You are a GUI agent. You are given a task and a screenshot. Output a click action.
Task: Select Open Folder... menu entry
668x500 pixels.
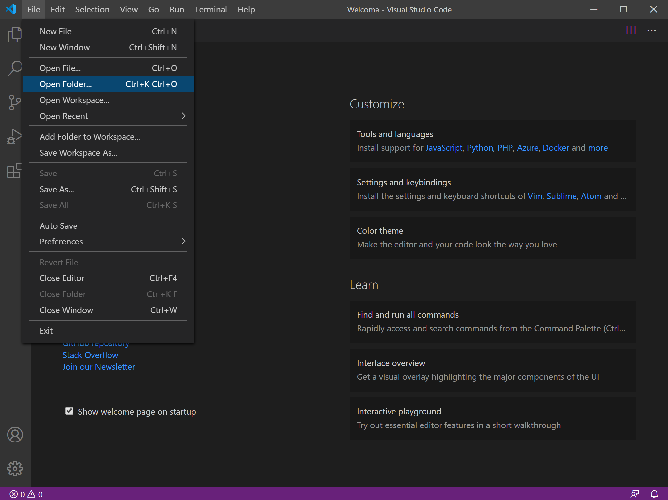click(108, 84)
